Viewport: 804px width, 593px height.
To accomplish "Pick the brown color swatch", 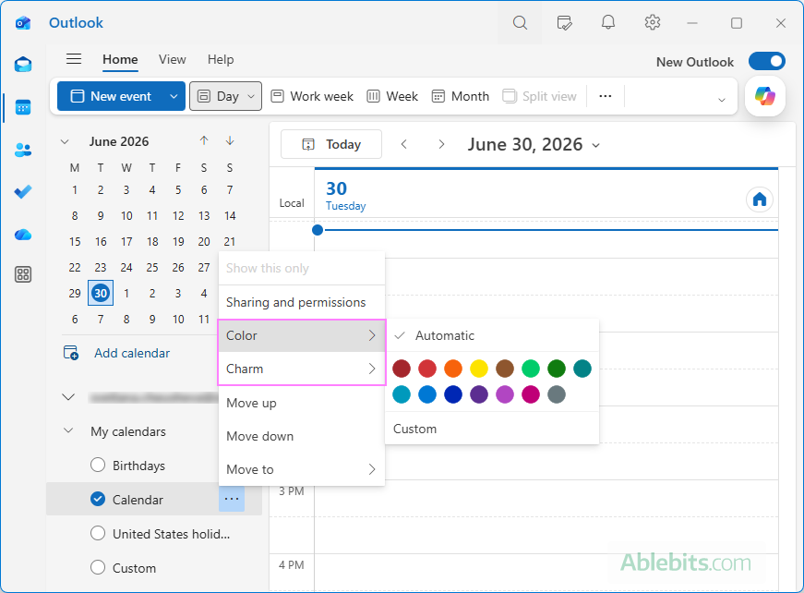I will point(505,369).
